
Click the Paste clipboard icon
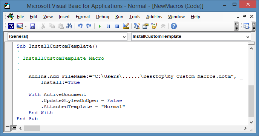[61, 26]
